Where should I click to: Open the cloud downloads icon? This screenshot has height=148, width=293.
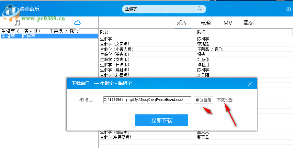pyautogui.click(x=77, y=23)
